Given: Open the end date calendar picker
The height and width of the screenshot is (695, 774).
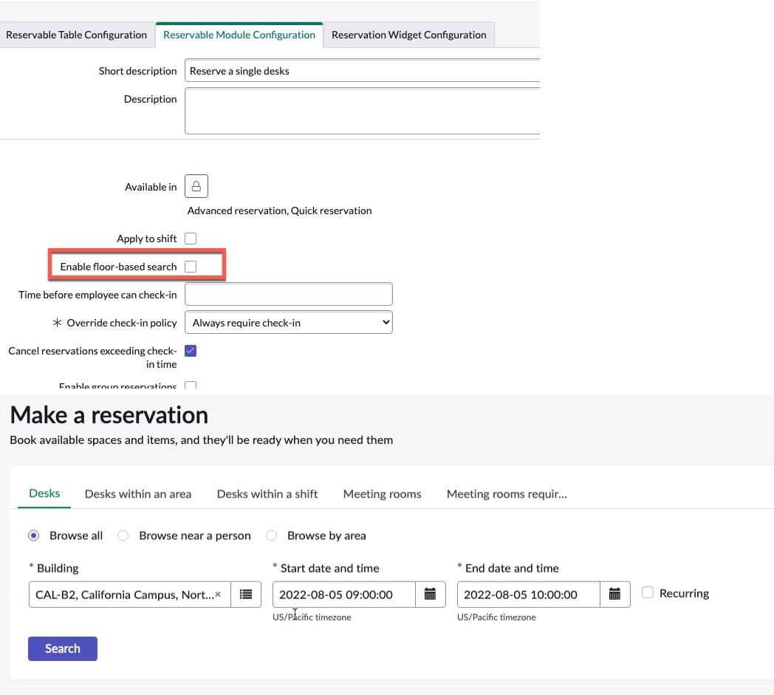Looking at the screenshot, I should pos(615,594).
